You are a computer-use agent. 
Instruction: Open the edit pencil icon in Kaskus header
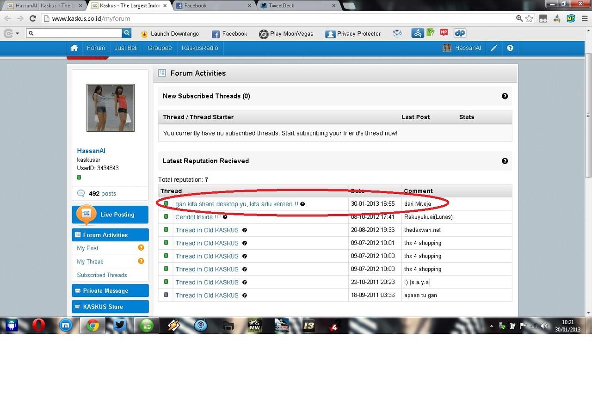tap(494, 48)
